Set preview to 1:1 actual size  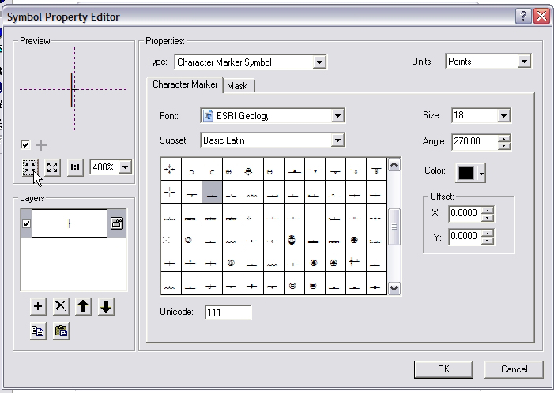point(76,167)
